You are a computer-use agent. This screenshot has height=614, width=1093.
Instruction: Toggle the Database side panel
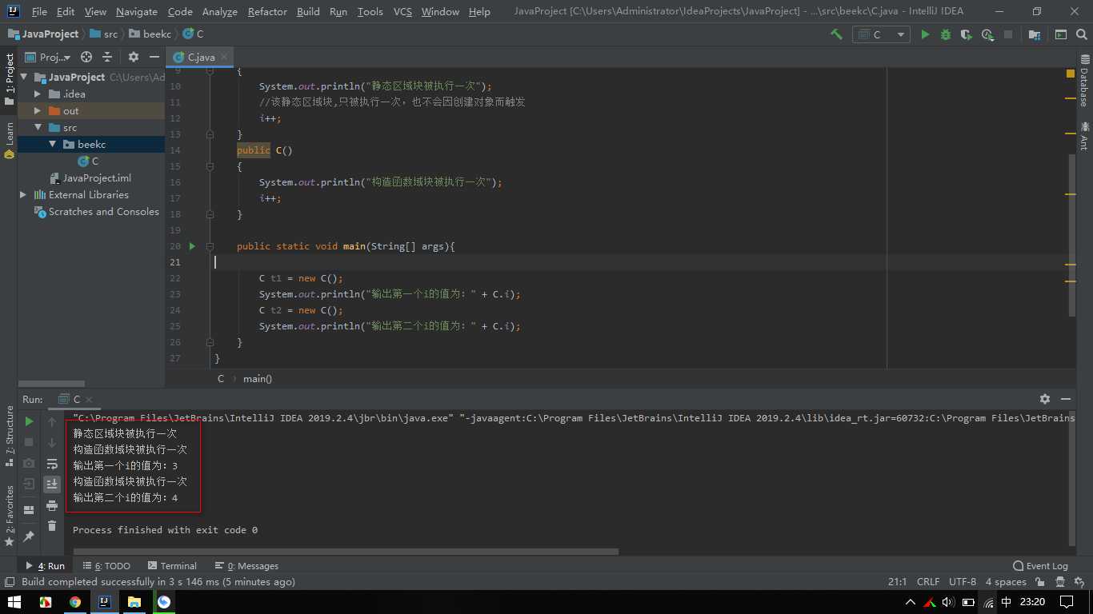[x=1084, y=81]
